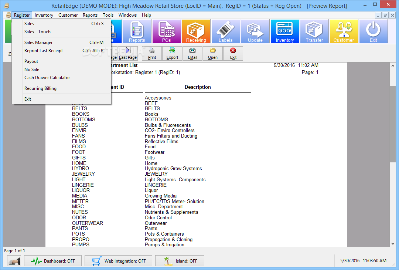Open the Windows menu
399x270 pixels.
127,15
